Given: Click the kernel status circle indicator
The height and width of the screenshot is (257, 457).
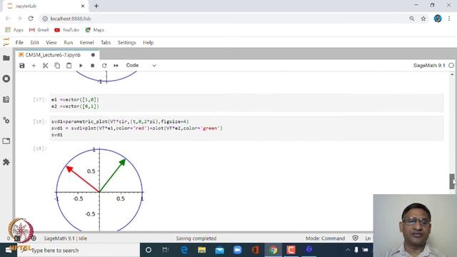Looking at the screenshot, I should (x=451, y=66).
